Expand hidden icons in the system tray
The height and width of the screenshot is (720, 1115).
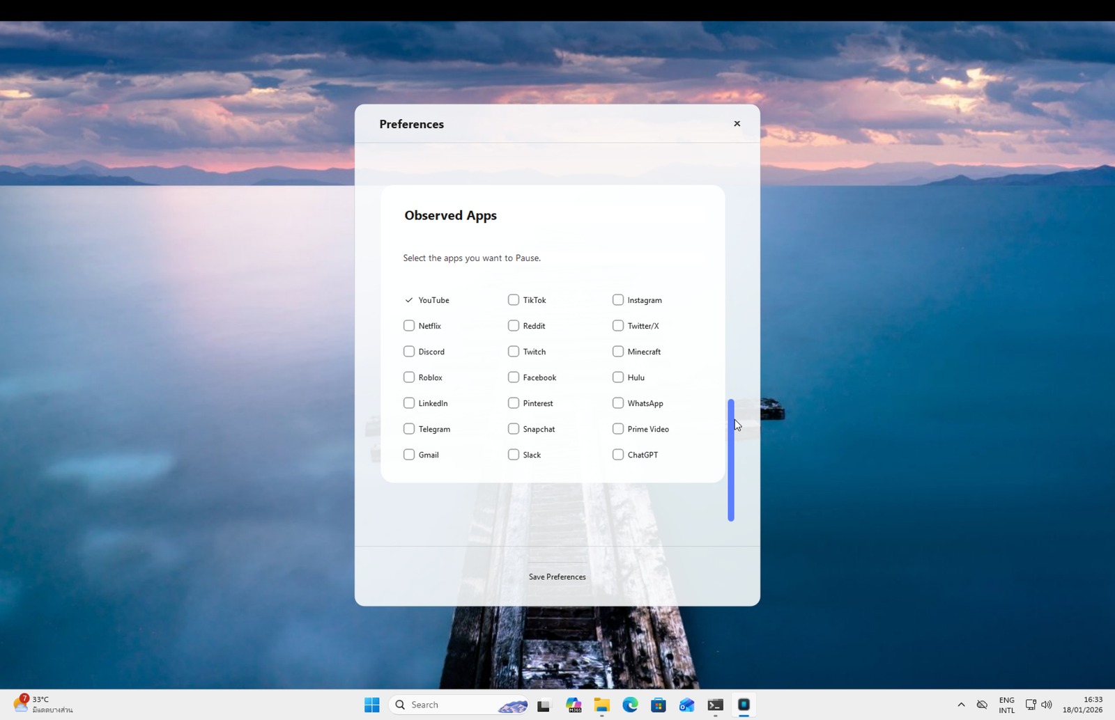click(x=961, y=705)
